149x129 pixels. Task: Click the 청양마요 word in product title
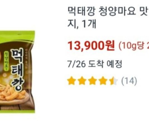(x=117, y=11)
